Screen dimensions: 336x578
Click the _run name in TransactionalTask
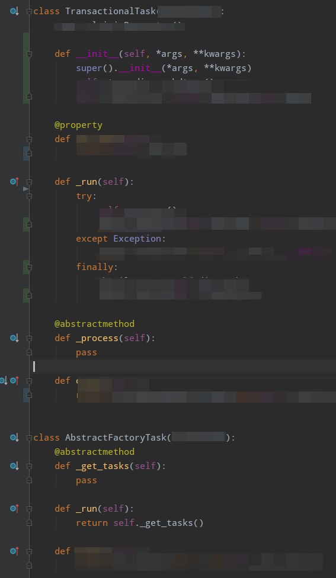87,182
